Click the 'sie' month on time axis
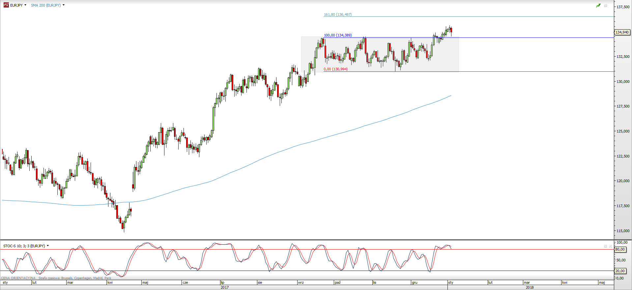Image resolution: width=632 pixels, height=290 pixels. click(x=260, y=282)
